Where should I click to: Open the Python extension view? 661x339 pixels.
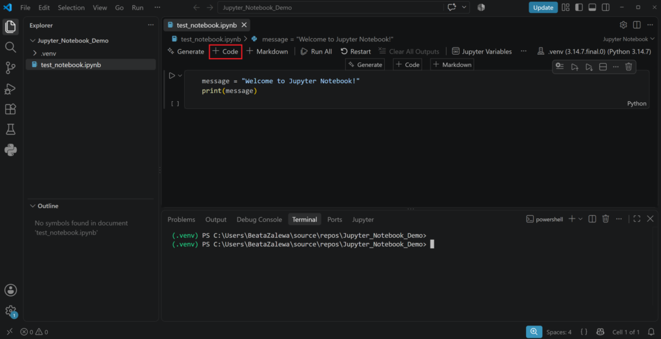(10, 150)
